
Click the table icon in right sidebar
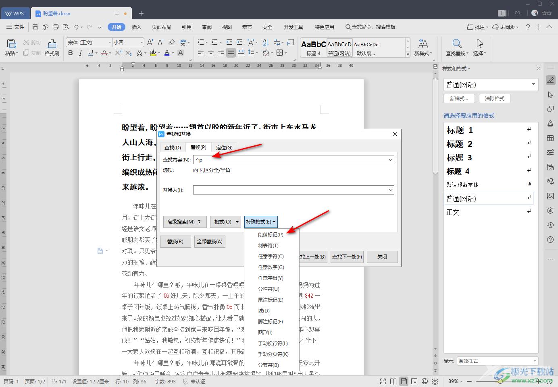pyautogui.click(x=550, y=138)
